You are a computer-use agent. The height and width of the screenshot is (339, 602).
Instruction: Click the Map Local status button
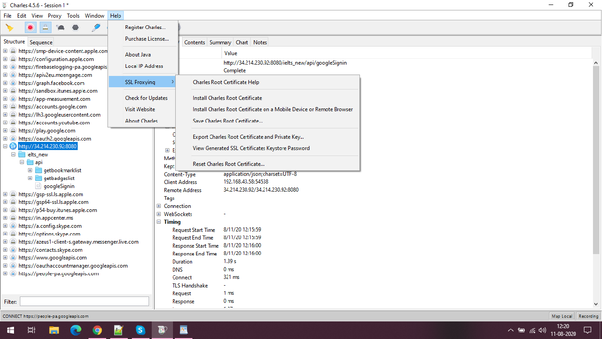coord(562,316)
